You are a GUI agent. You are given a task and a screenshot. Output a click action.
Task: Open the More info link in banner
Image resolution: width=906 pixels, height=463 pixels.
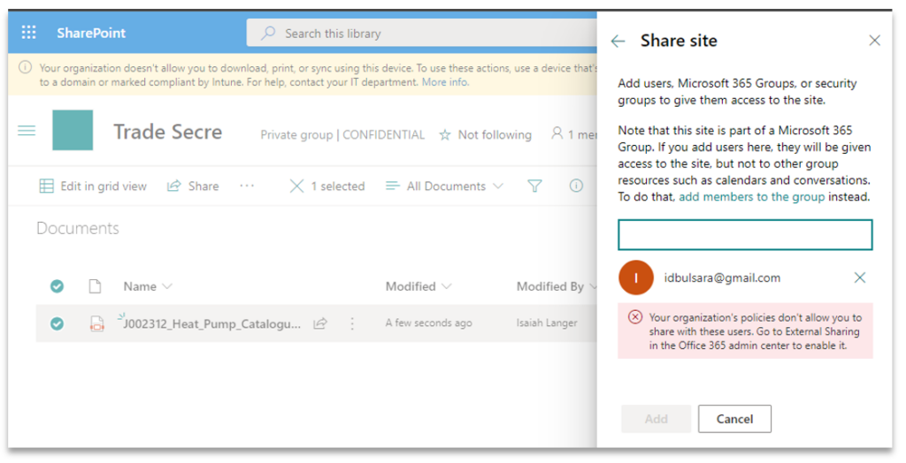tap(445, 82)
